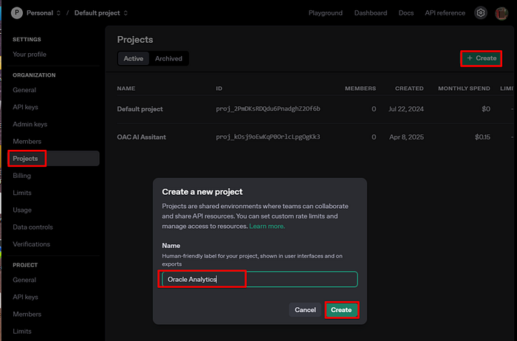
Task: Click the MEMBERS column header
Action: click(x=360, y=89)
